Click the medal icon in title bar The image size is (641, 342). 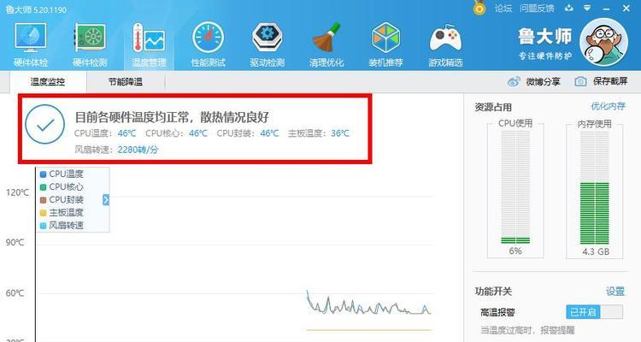point(479,8)
